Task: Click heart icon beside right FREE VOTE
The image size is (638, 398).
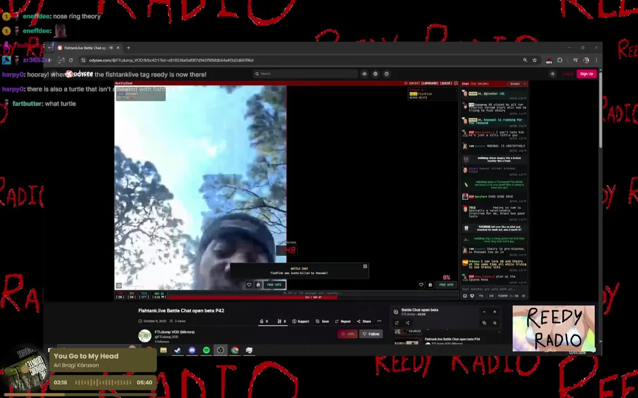Action: coord(421,285)
